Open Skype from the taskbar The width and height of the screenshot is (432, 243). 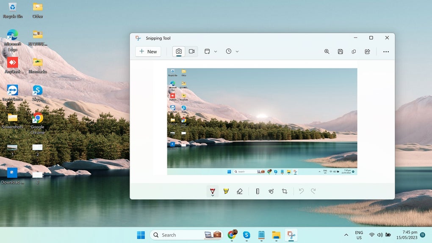(x=246, y=235)
